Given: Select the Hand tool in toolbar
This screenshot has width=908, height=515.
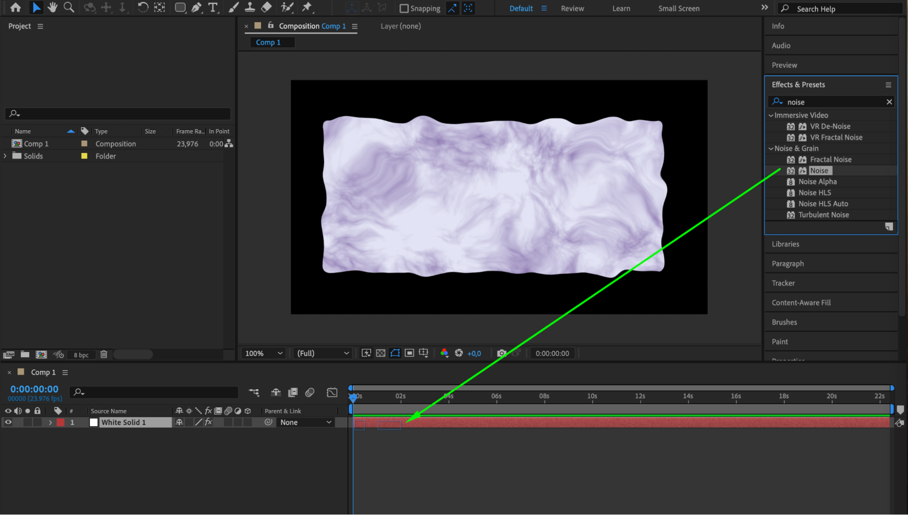Looking at the screenshot, I should 53,7.
